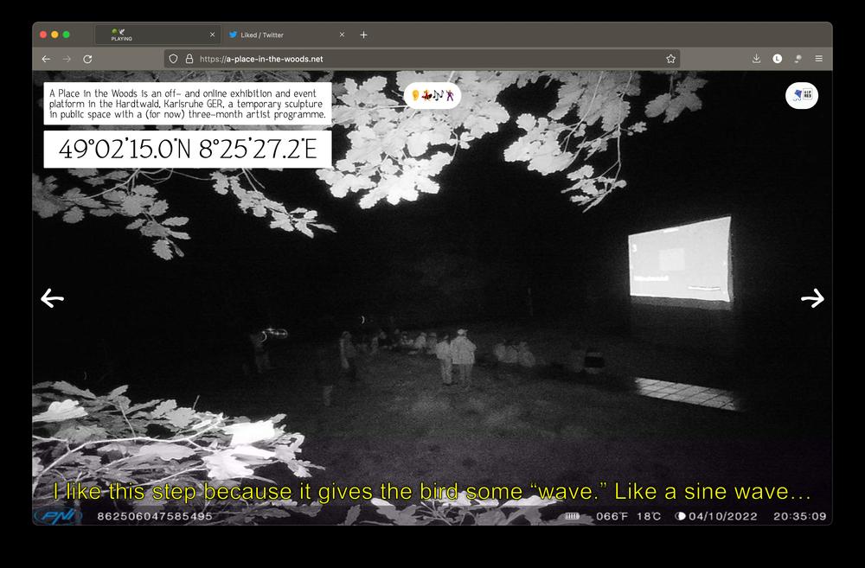Close the PLAYING tab
The width and height of the screenshot is (865, 568).
click(213, 35)
